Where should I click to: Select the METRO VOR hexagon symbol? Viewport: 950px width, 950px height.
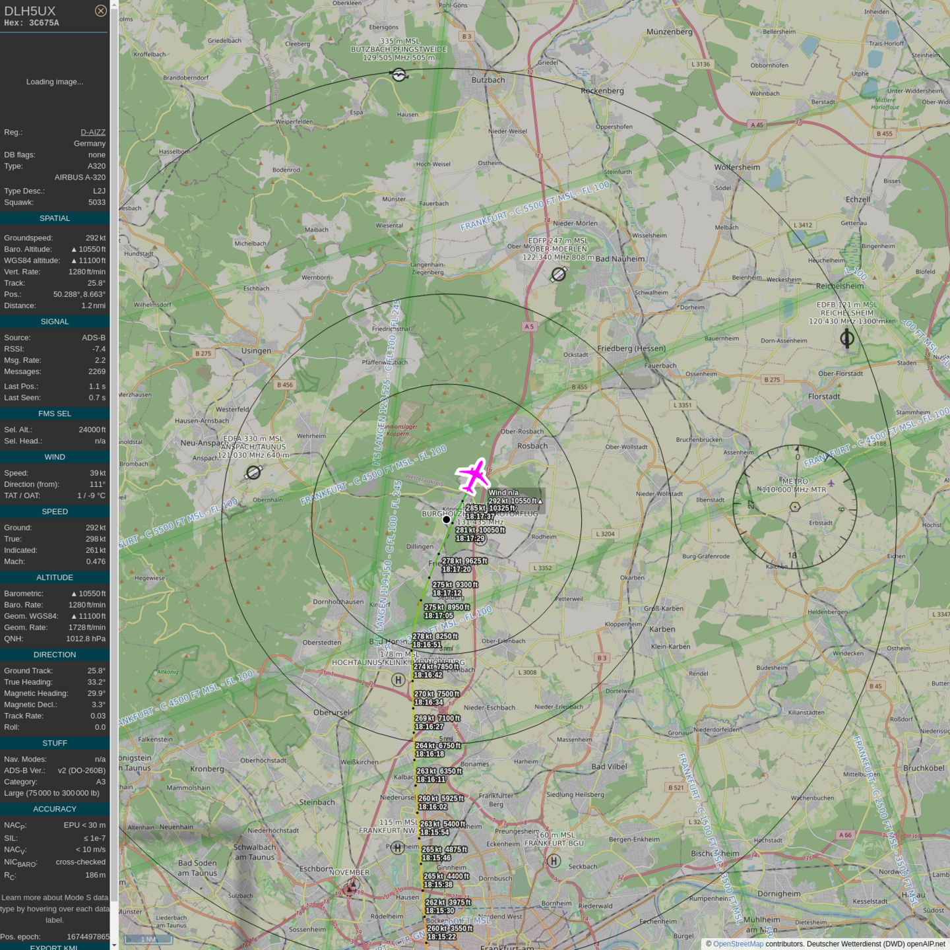795,507
